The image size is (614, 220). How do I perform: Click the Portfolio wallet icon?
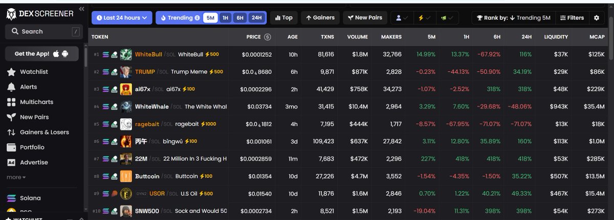coord(11,147)
